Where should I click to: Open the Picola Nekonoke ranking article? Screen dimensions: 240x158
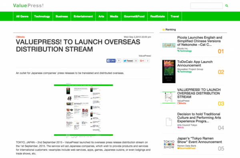pyautogui.click(x=200, y=41)
